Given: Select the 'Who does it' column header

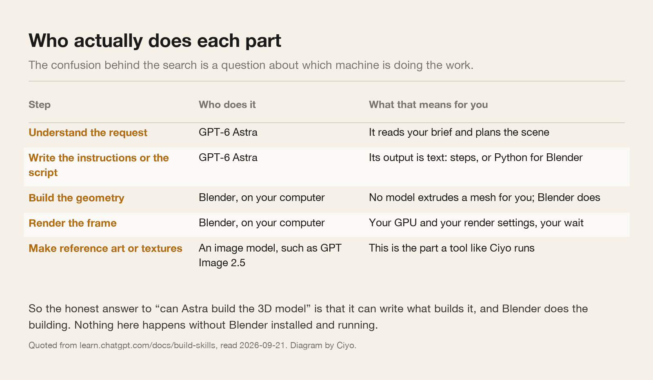Looking at the screenshot, I should [x=227, y=105].
